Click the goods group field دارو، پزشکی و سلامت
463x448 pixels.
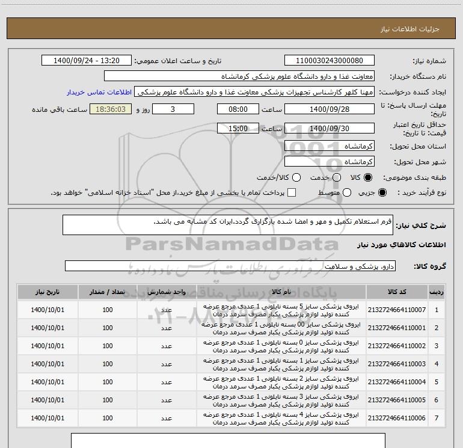(x=230, y=266)
